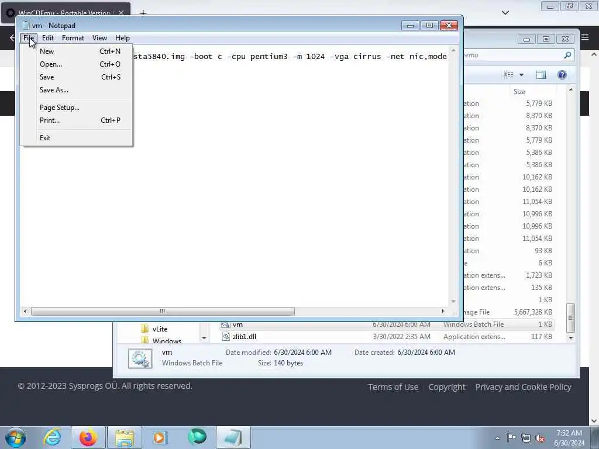Open Internet Explorer from the taskbar
This screenshot has width=599, height=449.
tap(52, 437)
